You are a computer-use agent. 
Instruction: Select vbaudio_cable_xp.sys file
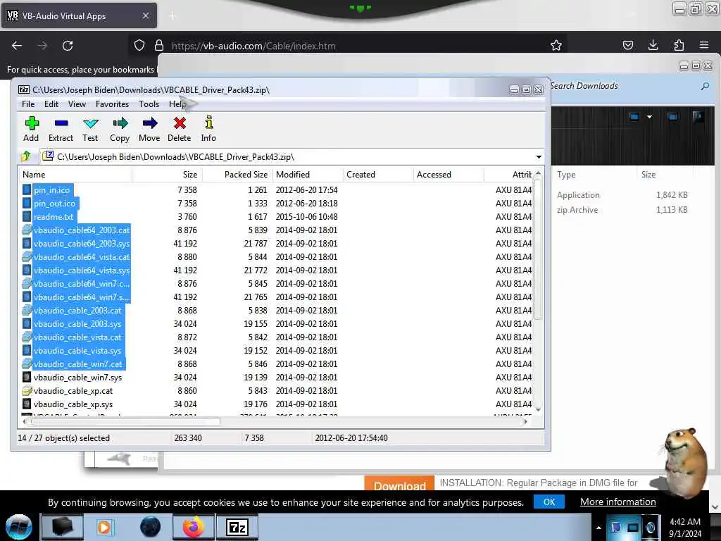click(73, 404)
